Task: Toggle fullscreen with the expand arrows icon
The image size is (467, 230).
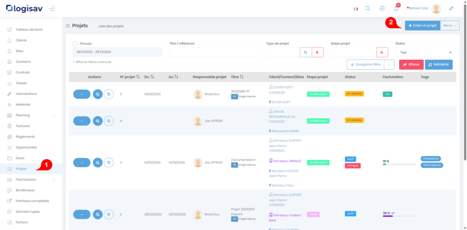Action: [451, 9]
